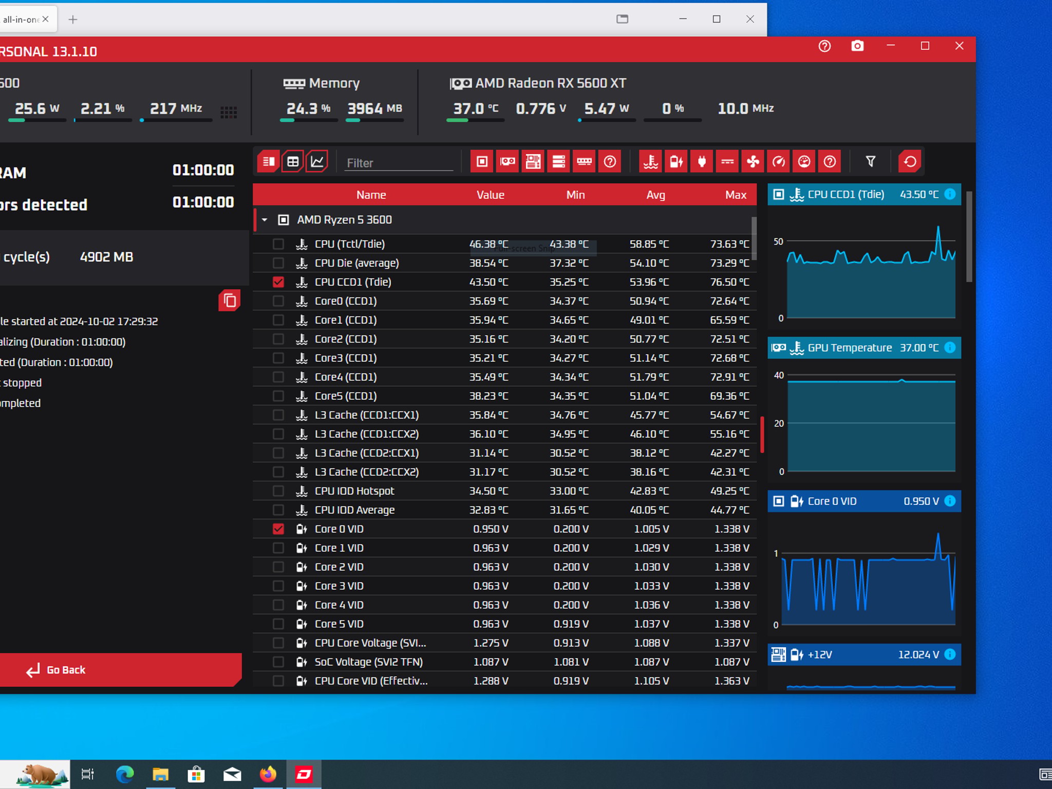1052x789 pixels.
Task: Check the CPU (Tctl/Tdie) checkbox
Action: click(278, 244)
